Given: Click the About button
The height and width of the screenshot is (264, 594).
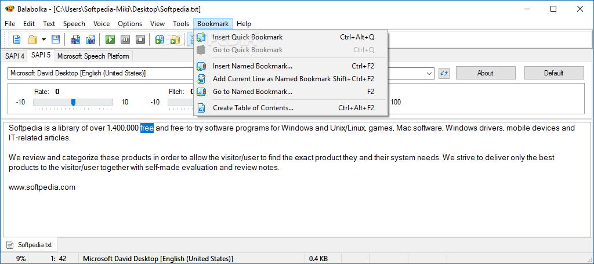Looking at the screenshot, I should pos(486,73).
